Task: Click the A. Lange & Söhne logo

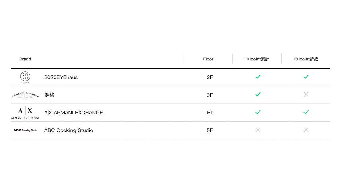Action: pyautogui.click(x=25, y=95)
